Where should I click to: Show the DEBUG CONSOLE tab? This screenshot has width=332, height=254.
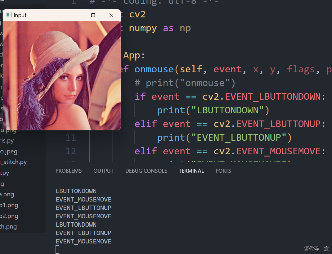(x=146, y=171)
